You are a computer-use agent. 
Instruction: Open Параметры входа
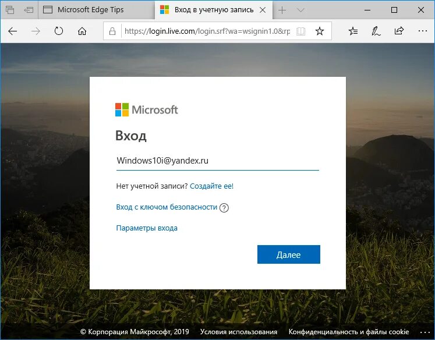(147, 228)
